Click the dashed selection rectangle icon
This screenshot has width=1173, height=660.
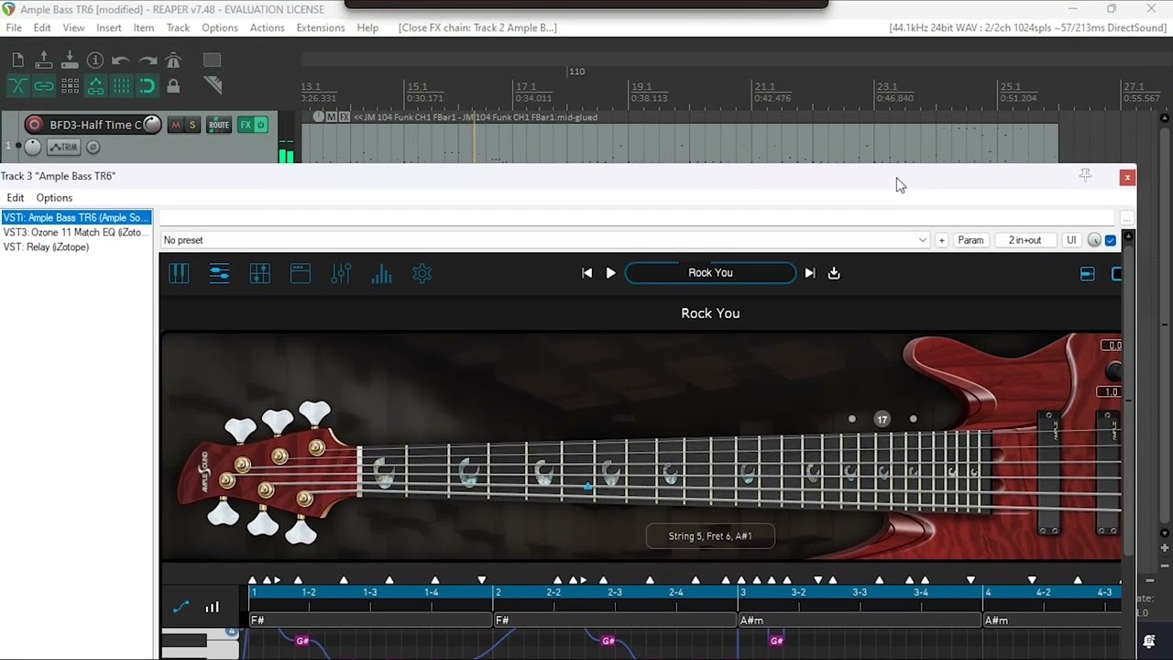(x=212, y=60)
